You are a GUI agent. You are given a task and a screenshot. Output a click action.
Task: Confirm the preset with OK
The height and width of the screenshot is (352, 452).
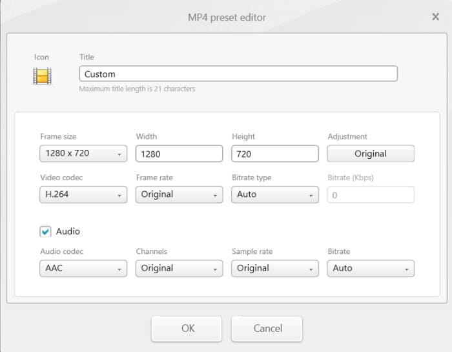coord(187,329)
